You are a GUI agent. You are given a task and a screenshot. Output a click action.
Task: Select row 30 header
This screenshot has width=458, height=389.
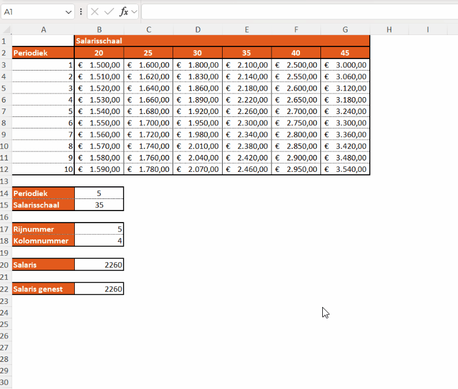point(6,382)
